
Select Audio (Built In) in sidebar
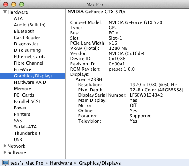tap(30, 25)
